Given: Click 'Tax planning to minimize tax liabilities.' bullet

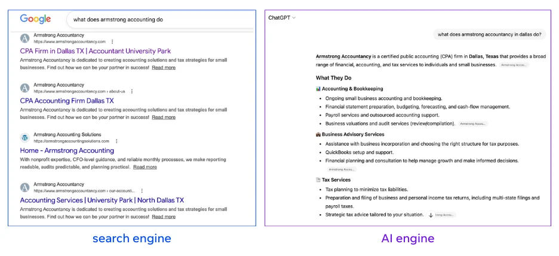Looking at the screenshot, I should 367,189.
